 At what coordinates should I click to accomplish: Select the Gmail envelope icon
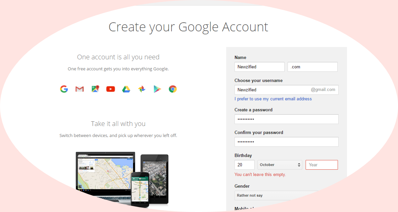coord(79,89)
